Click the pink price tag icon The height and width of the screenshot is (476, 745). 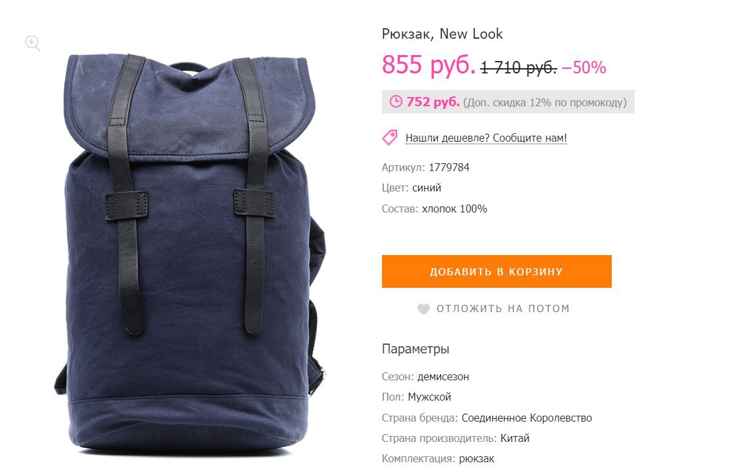390,138
